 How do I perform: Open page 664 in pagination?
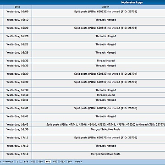pos(70,162)
